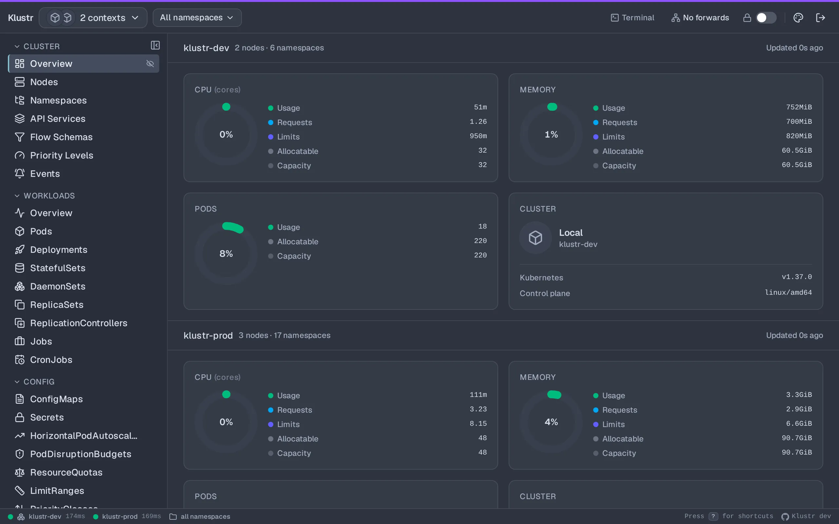Click the CronJobs calendar-clock icon

(x=20, y=360)
